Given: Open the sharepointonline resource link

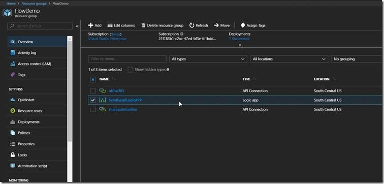Looking at the screenshot, I should pos(123,109).
